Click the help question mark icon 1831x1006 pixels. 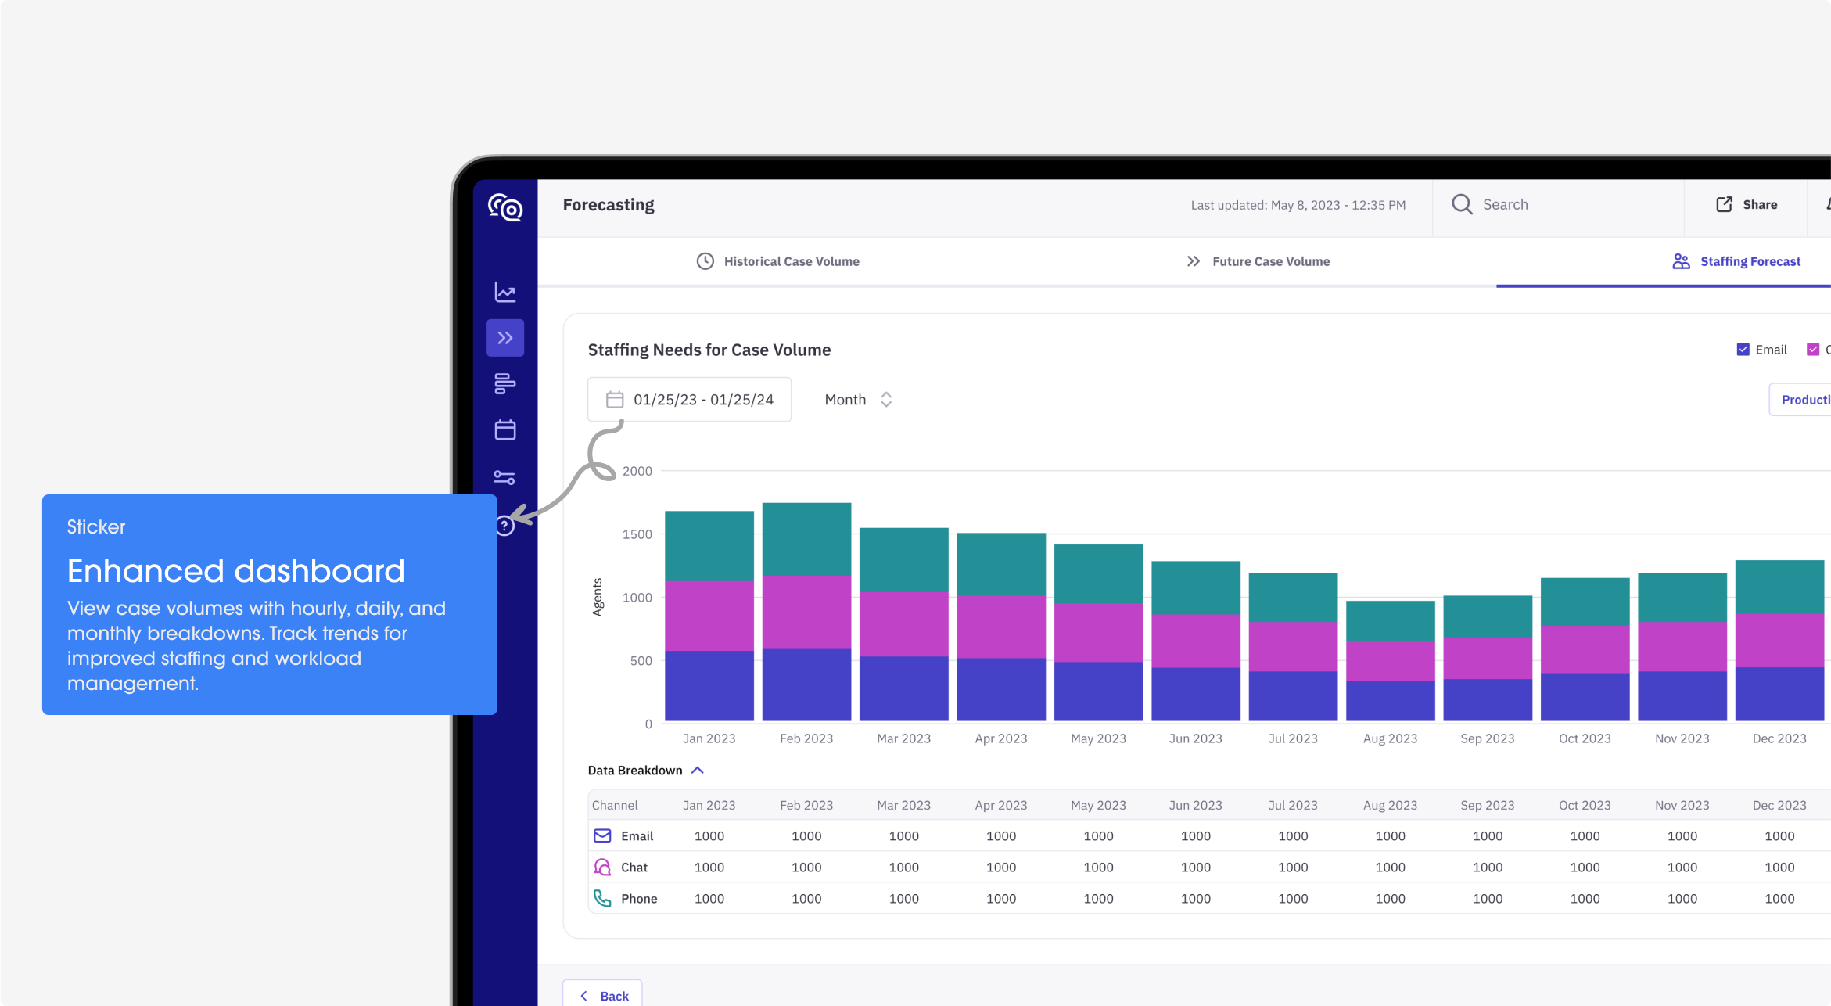[506, 526]
